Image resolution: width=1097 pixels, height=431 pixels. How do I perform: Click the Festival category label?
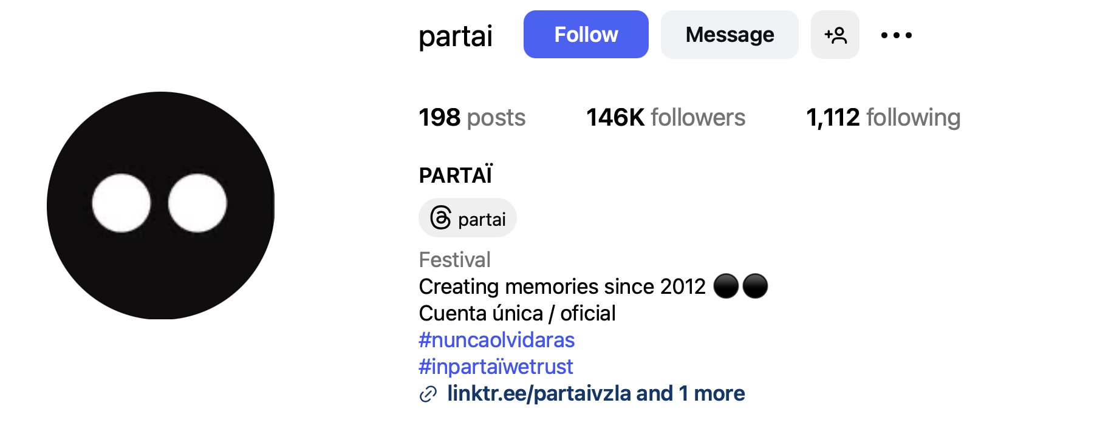pos(455,260)
